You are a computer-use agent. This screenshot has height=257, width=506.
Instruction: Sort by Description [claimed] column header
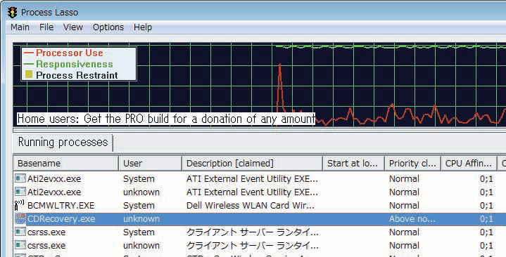[x=252, y=164]
